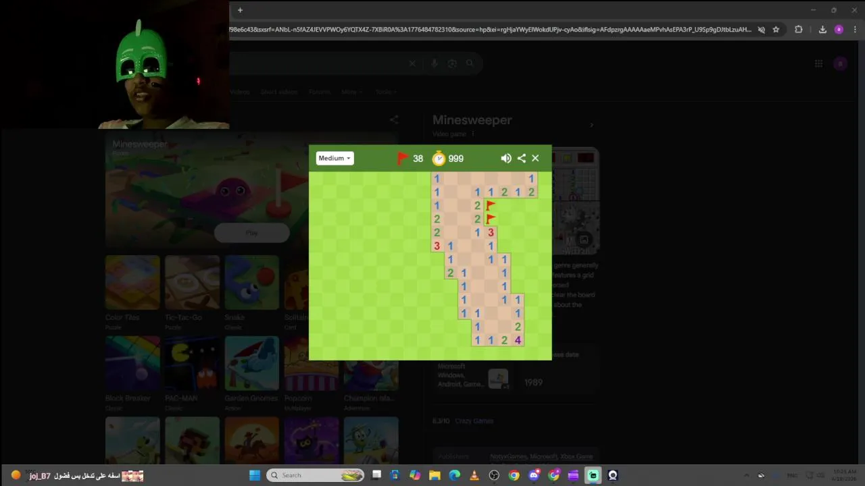
Task: Switch to the Videos results tab
Action: 239,92
